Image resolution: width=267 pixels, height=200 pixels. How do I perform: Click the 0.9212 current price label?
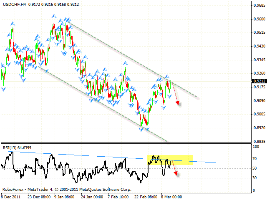(259, 81)
